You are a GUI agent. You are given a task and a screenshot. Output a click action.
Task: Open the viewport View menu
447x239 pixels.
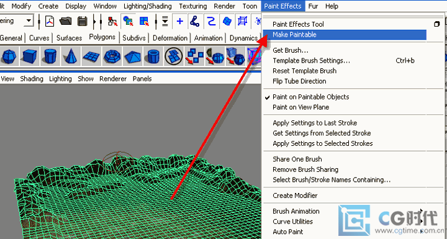tap(7, 79)
